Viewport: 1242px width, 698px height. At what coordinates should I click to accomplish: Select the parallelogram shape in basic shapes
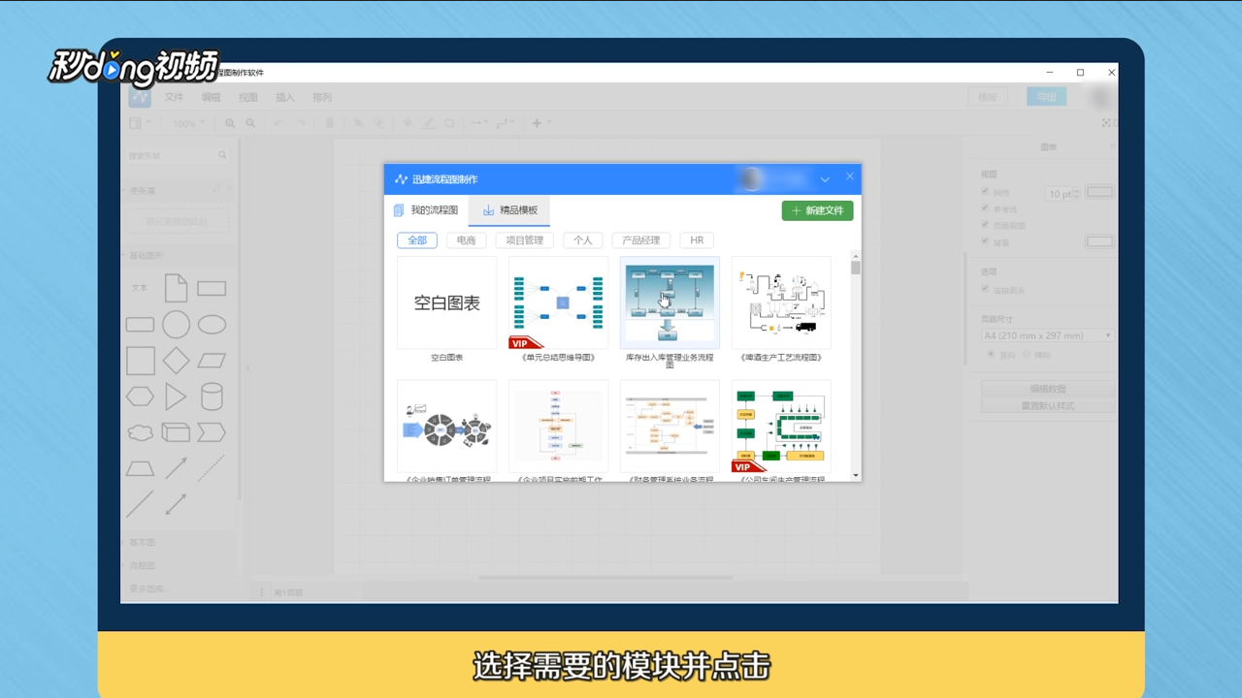[212, 361]
